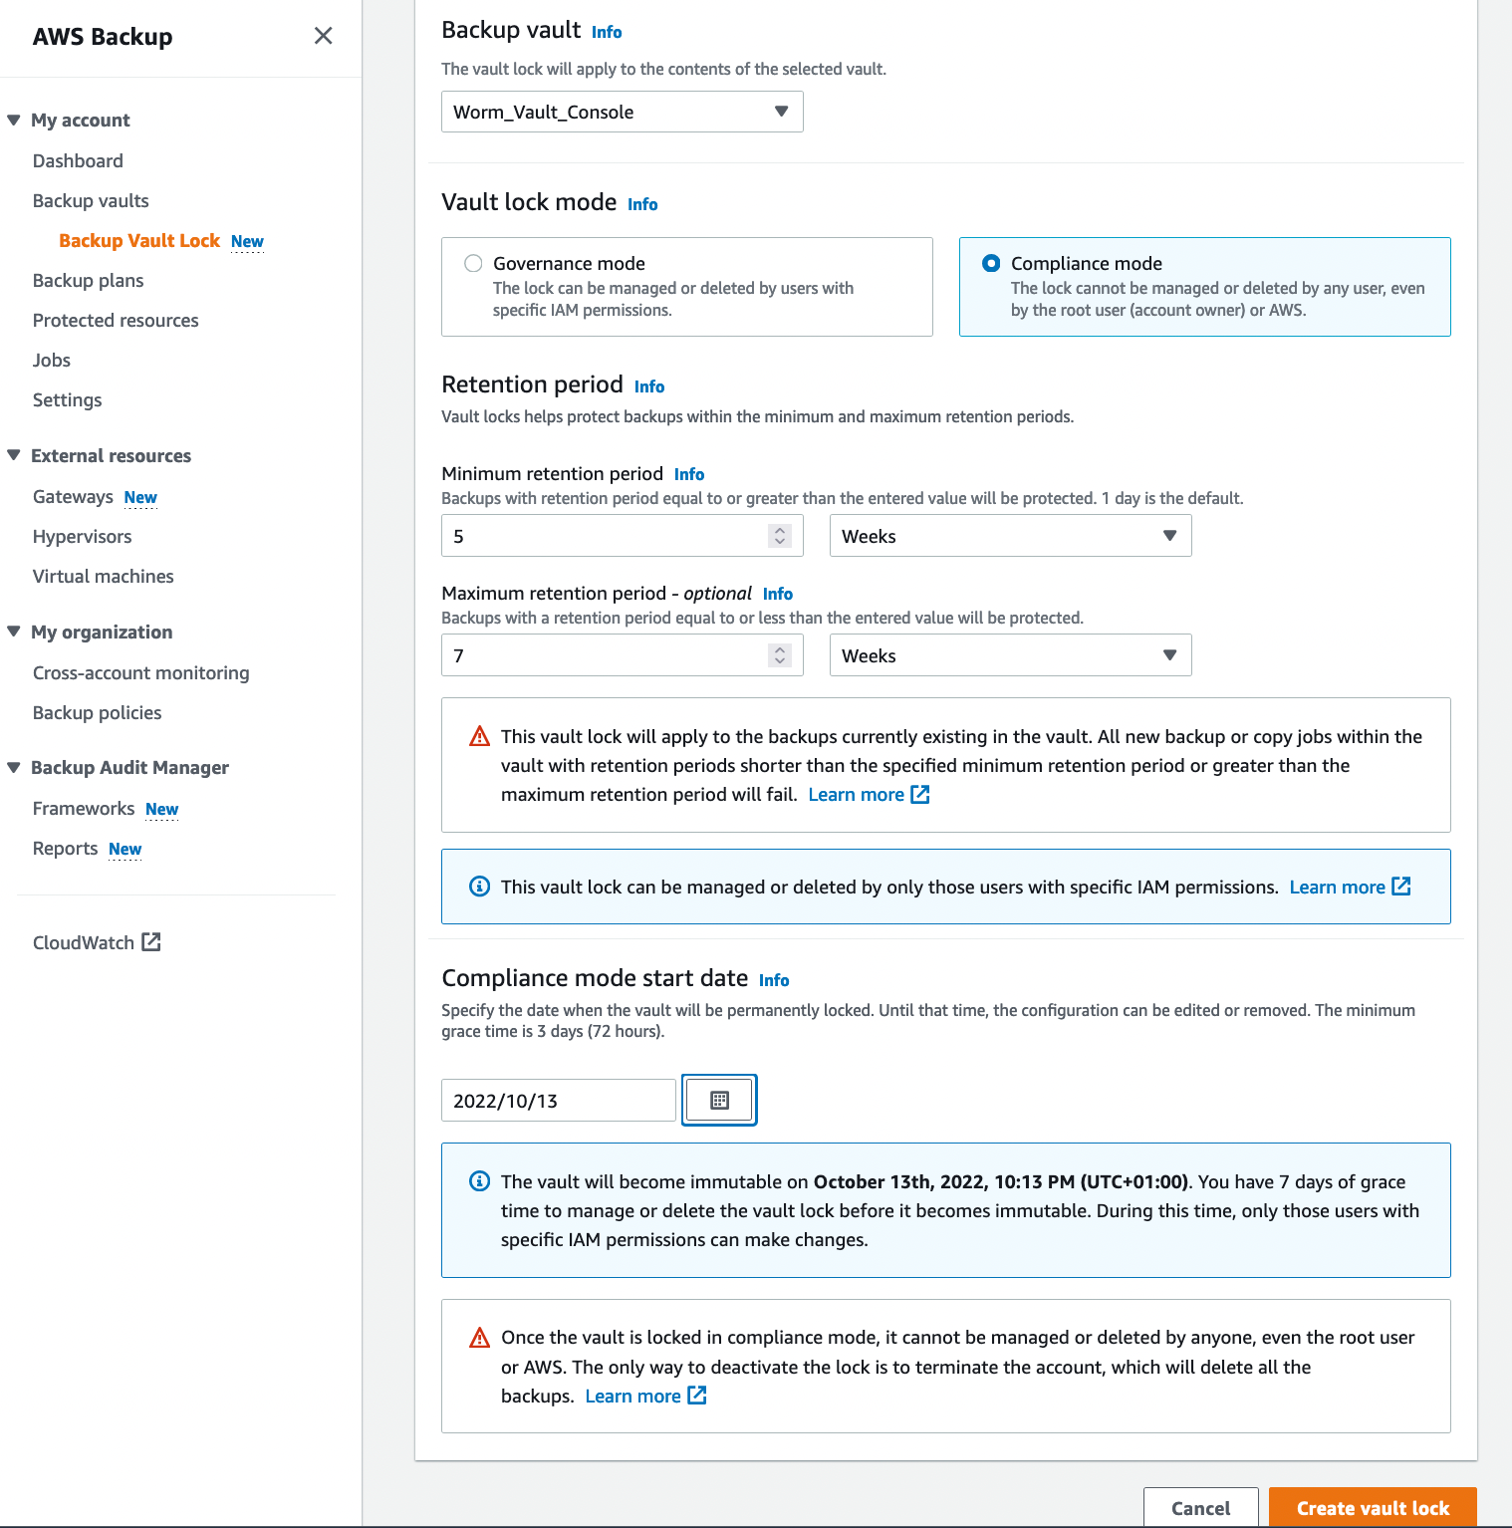Open Learn more about compliance mode locking
Screen dimensions: 1512x1528
(x=633, y=1396)
